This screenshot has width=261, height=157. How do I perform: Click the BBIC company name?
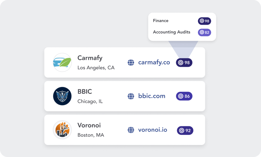[x=84, y=91]
